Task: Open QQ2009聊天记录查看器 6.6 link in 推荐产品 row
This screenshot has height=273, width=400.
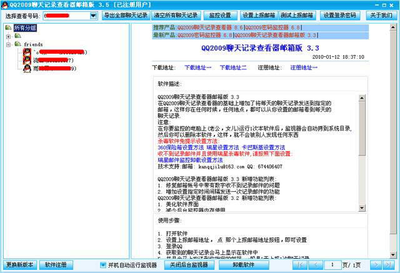Action: [x=210, y=27]
